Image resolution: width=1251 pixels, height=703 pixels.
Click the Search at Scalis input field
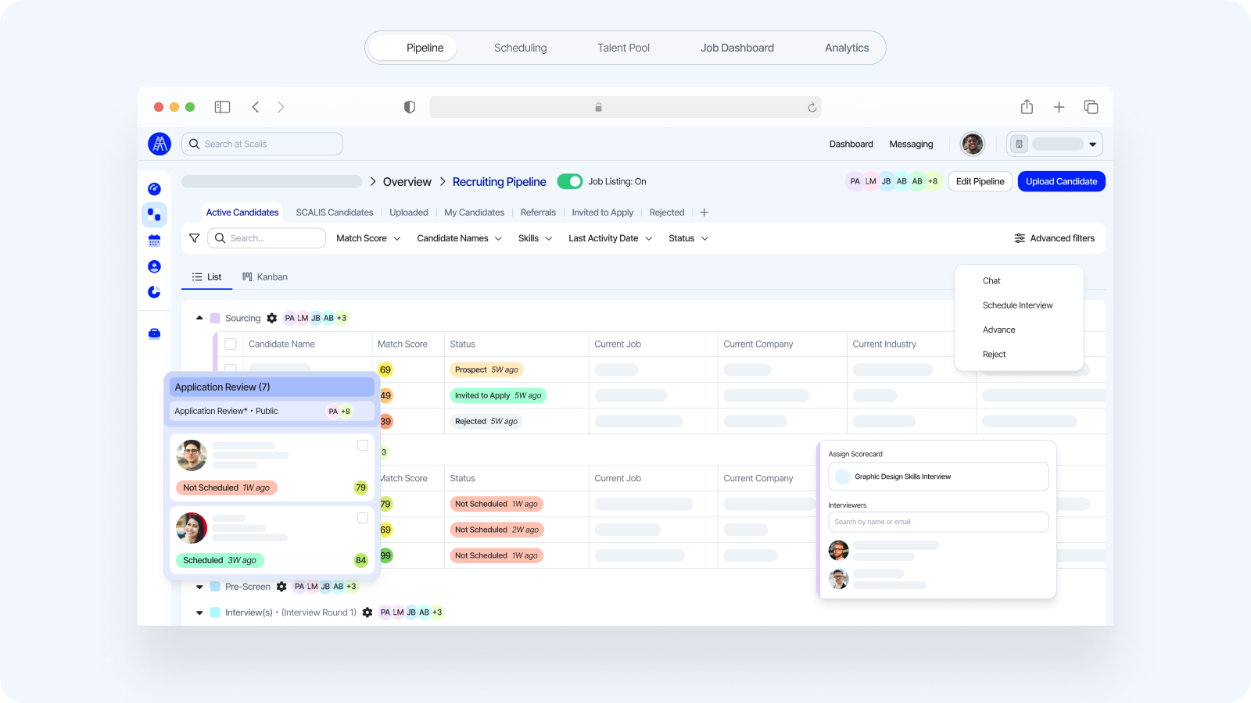point(262,144)
